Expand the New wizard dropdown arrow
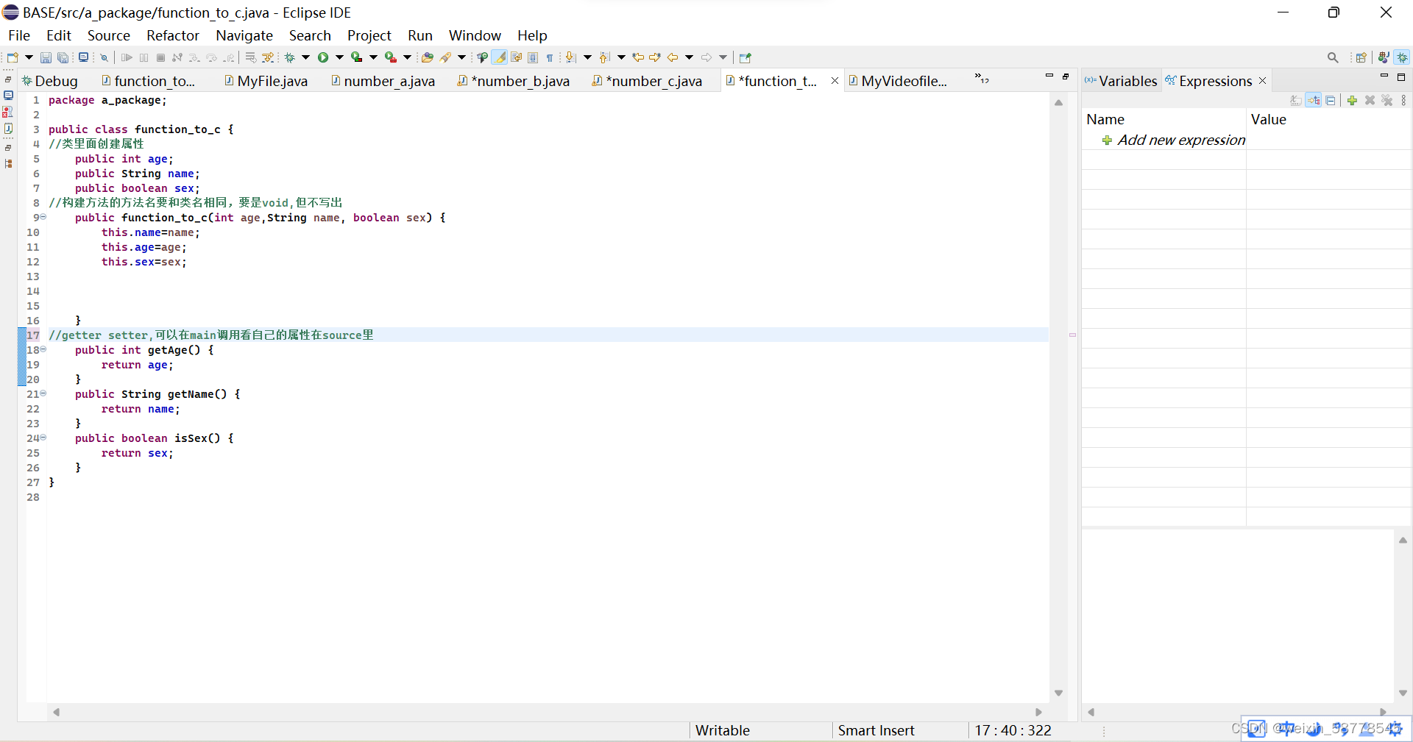Viewport: 1413px width, 742px height. pyautogui.click(x=29, y=57)
